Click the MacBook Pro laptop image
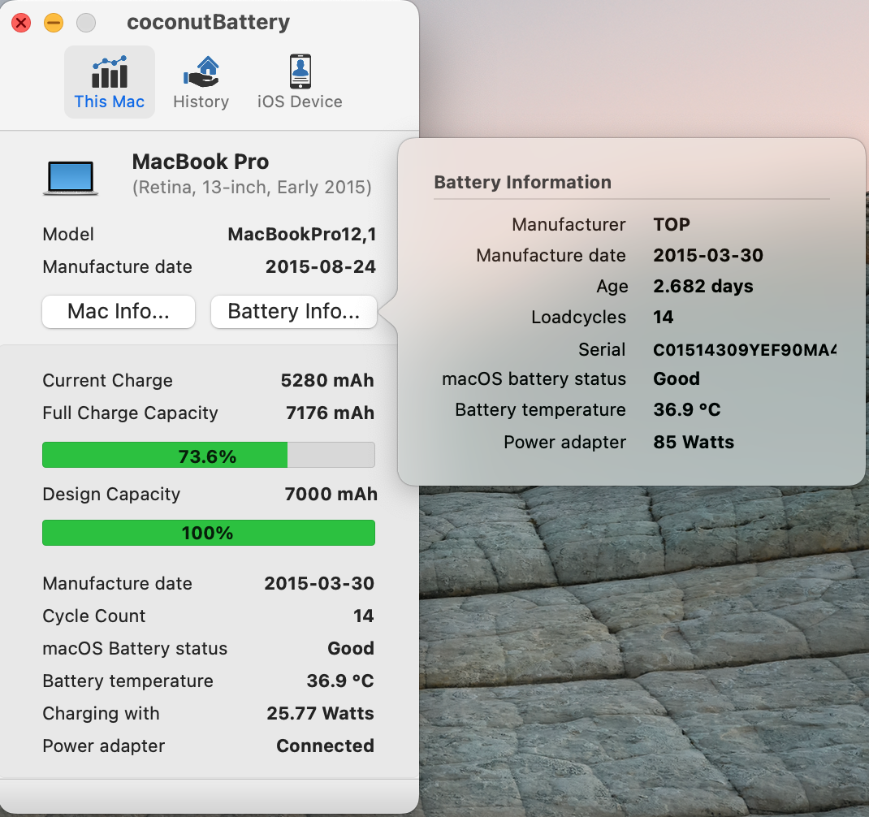 (x=71, y=178)
